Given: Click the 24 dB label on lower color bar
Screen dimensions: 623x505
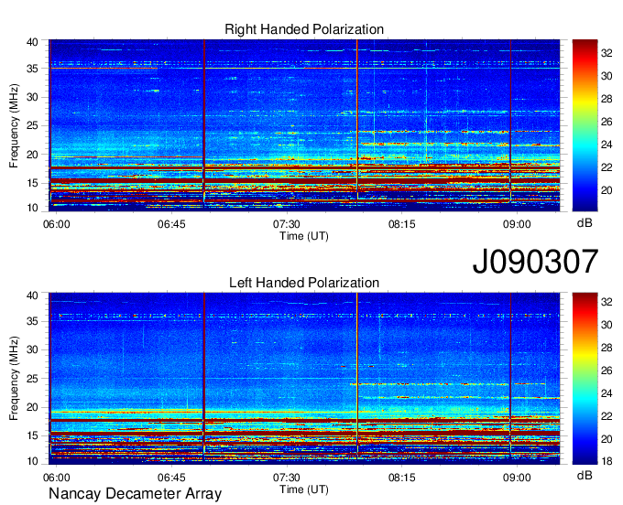Looking at the screenshot, I should tap(607, 394).
